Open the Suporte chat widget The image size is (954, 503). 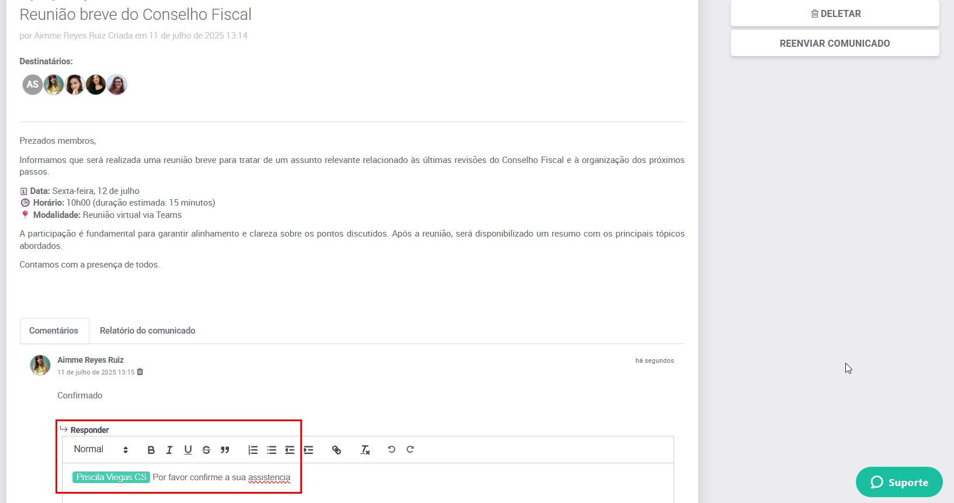(x=899, y=482)
